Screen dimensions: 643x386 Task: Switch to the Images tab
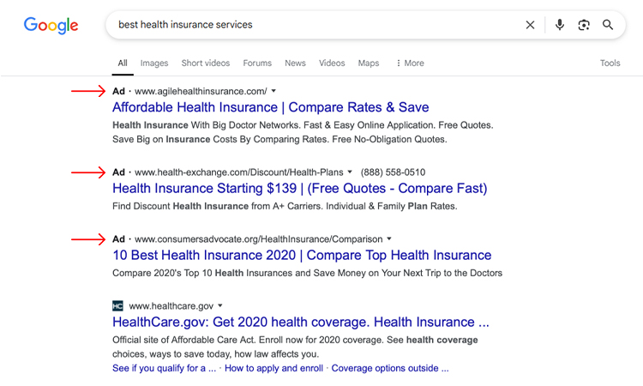(x=154, y=63)
